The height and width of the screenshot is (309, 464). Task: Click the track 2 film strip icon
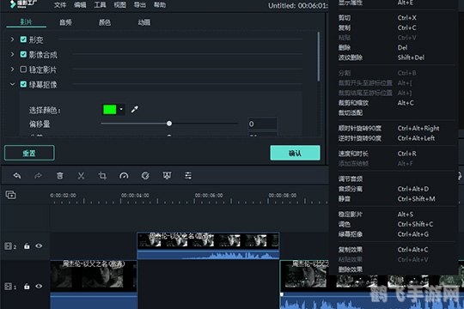(9, 246)
